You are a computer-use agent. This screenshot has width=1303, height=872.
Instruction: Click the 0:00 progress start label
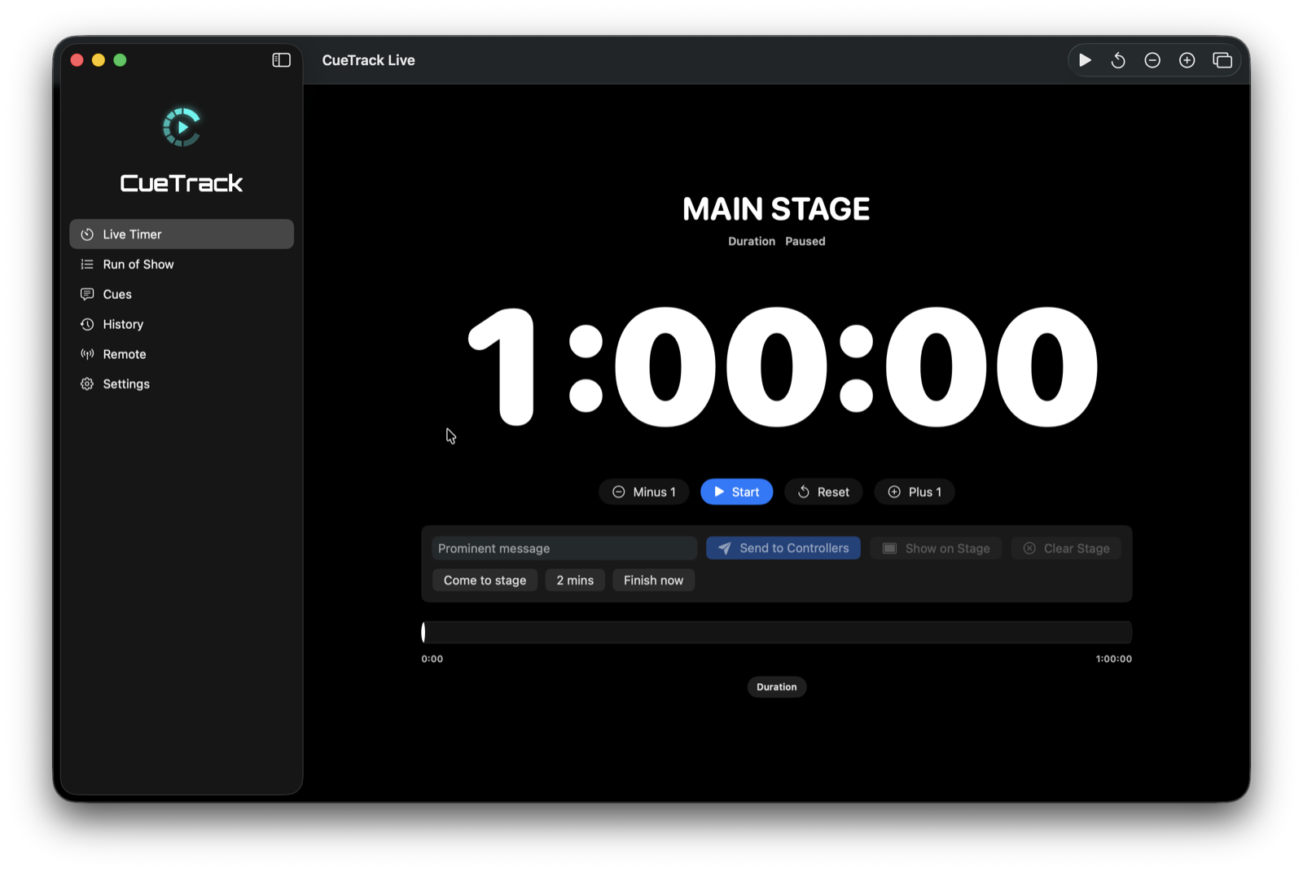[x=432, y=659]
